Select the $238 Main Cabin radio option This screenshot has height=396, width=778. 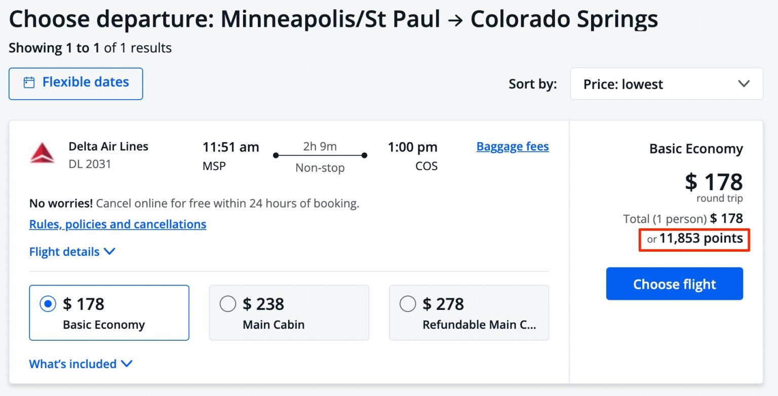click(x=228, y=304)
